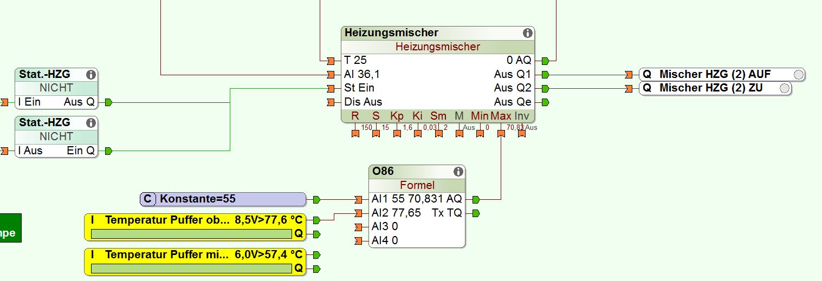Click level bar of Temperatur Puffer mi
The image size is (822, 281).
(191, 268)
